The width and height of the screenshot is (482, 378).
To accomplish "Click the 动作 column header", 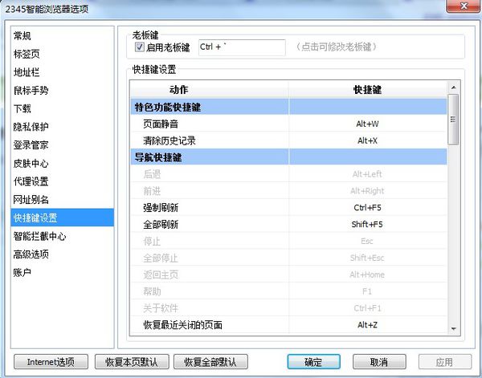I will coord(210,90).
